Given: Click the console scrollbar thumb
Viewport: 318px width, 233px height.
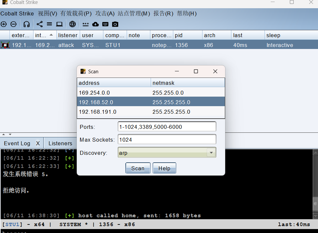Looking at the screenshot, I should [315, 203].
